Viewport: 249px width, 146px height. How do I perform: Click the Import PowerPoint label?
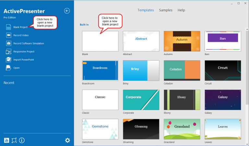pos(24,60)
